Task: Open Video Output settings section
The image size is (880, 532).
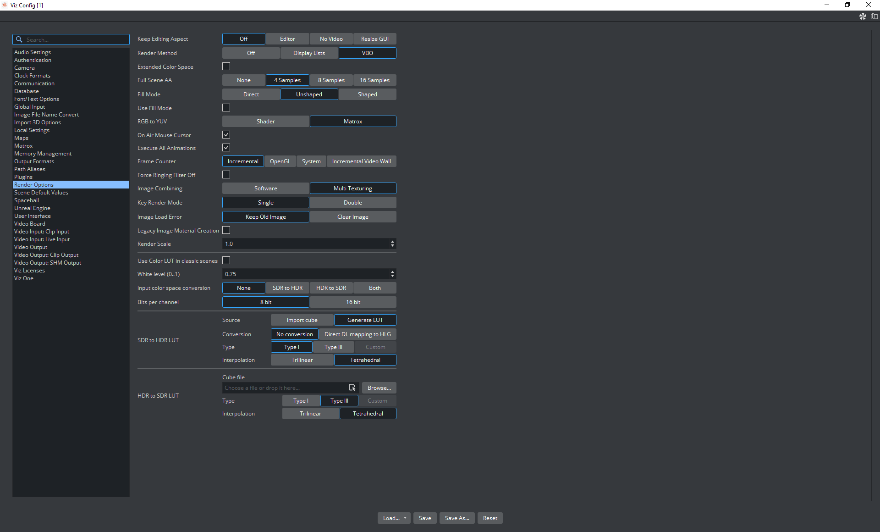Action: (x=30, y=247)
